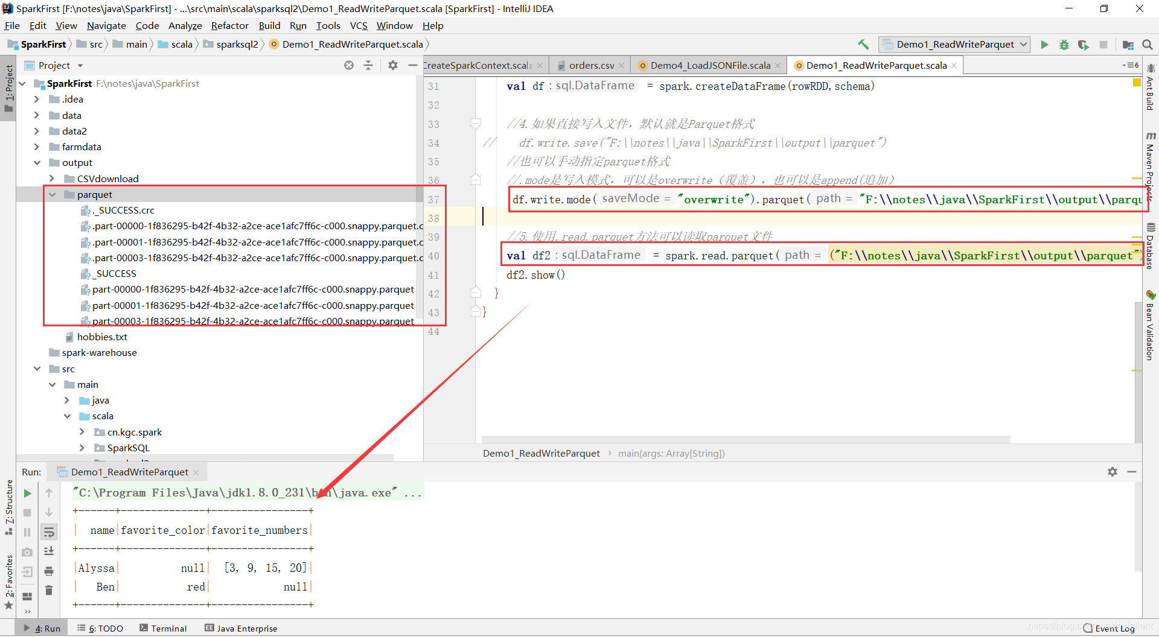Open Maven Projects side panel
The height and width of the screenshot is (637, 1159).
(1151, 168)
